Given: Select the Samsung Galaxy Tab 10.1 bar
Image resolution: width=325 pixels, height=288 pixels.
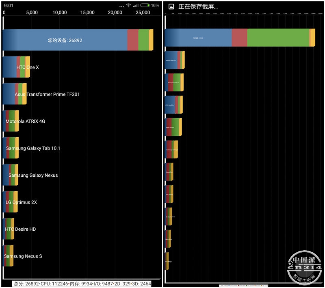Looking at the screenshot, I should pos(11,148).
